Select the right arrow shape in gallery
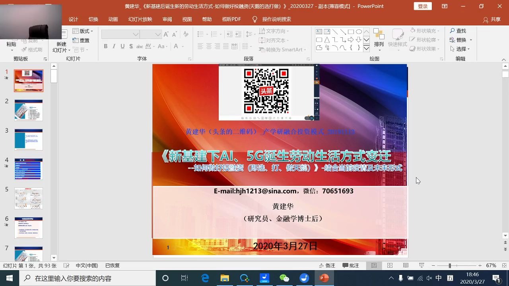Screen dimensions: 509x286 coord(351,40)
